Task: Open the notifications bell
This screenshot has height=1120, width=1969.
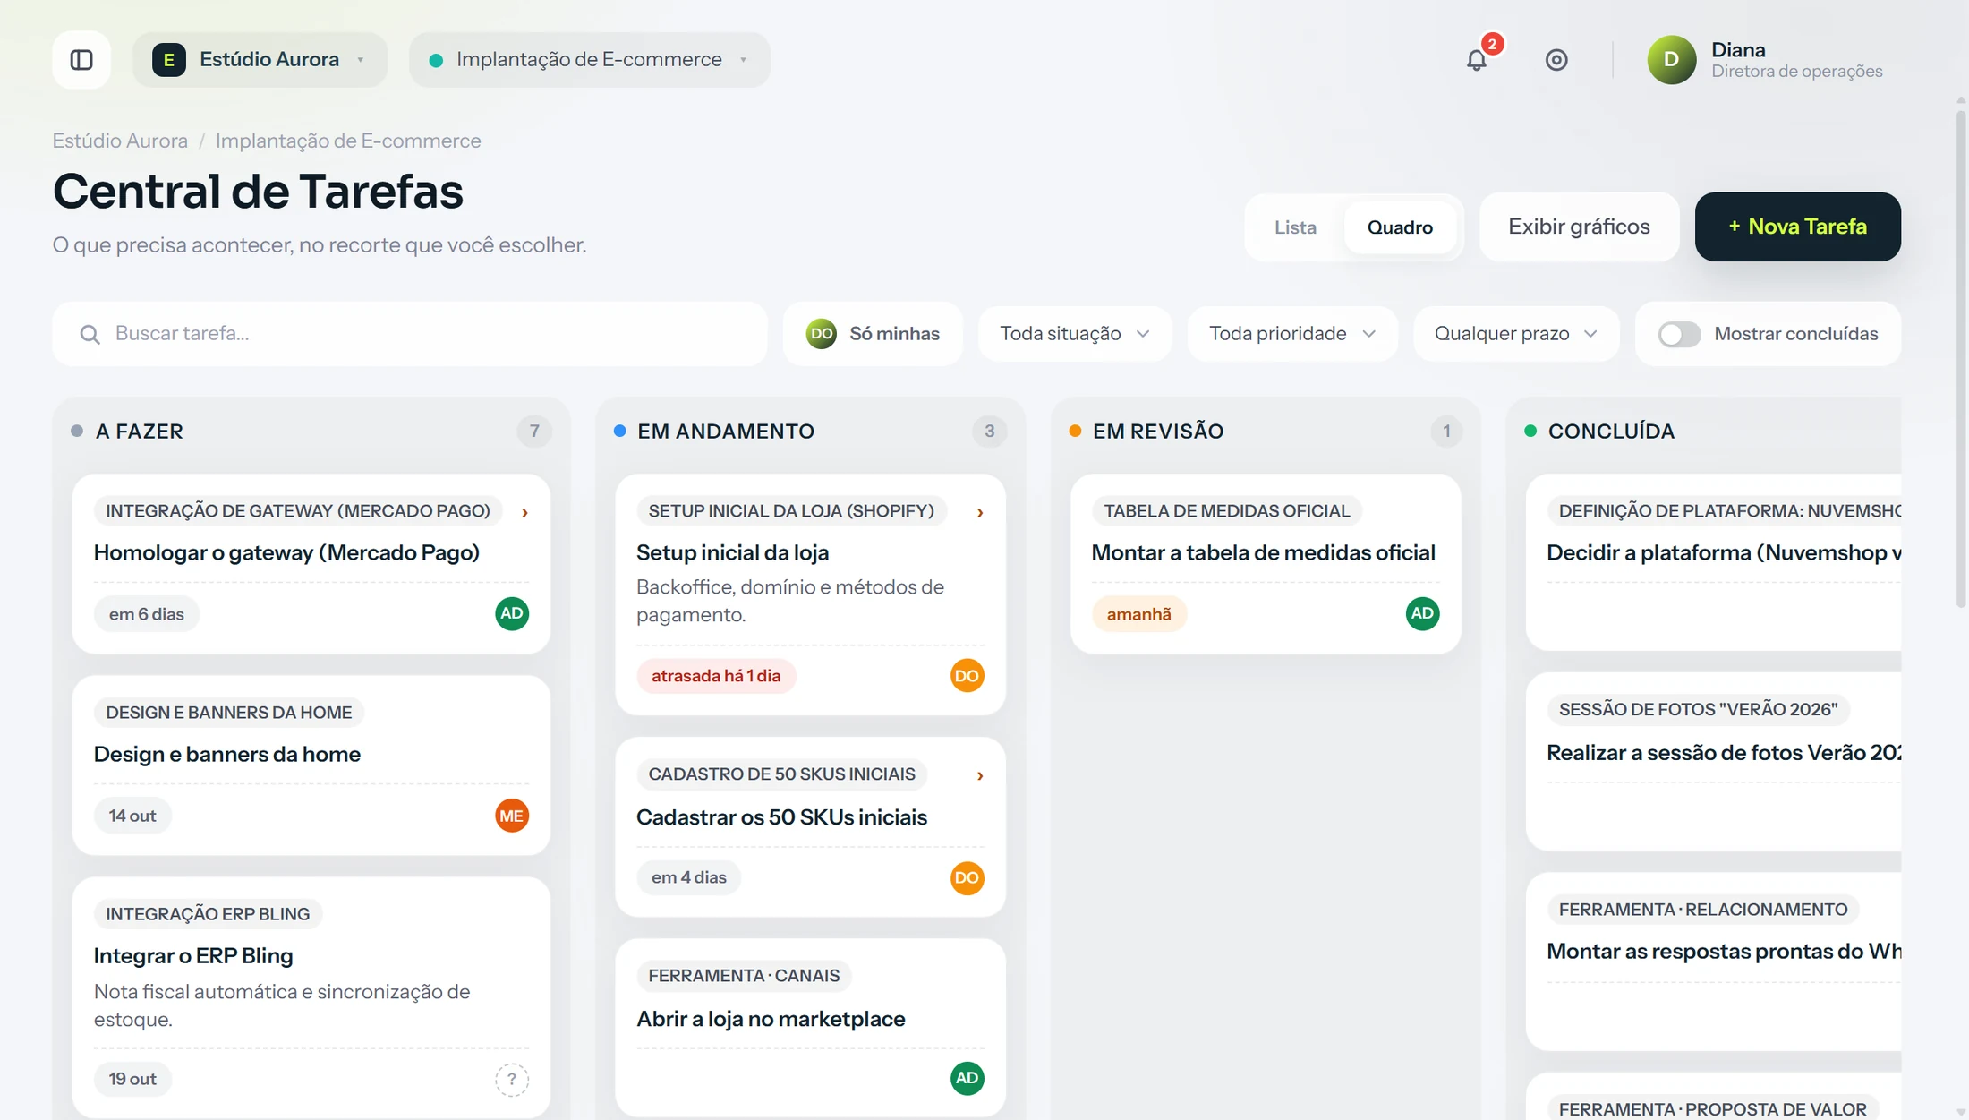Action: click(x=1477, y=60)
